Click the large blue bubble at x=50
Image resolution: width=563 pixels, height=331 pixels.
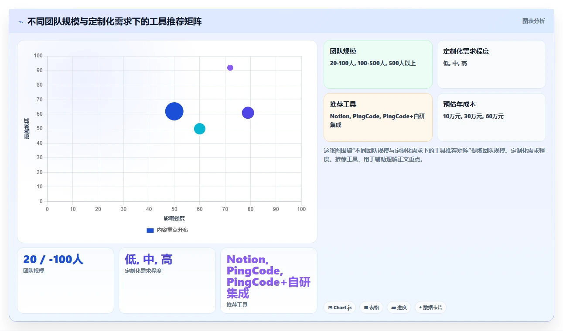[174, 111]
